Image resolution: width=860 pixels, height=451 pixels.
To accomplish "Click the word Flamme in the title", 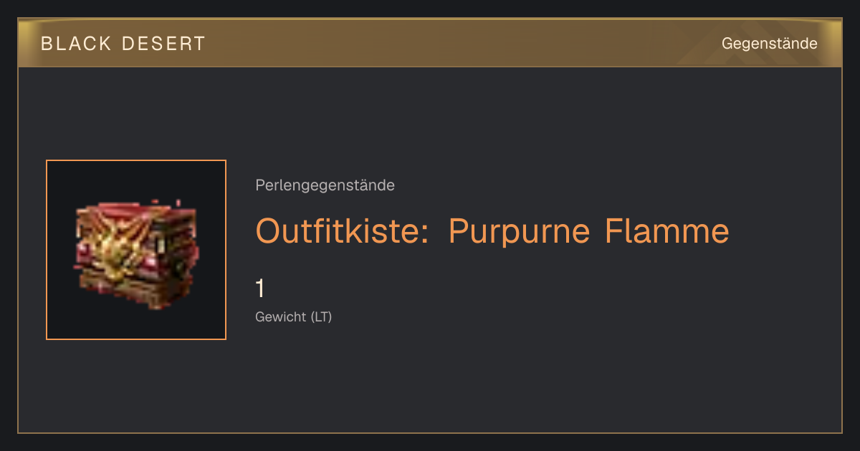I will point(667,231).
